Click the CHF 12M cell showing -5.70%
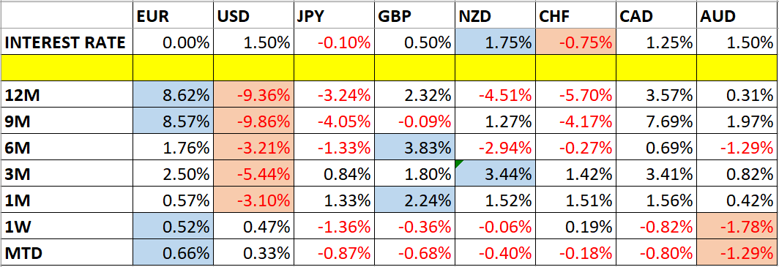Image resolution: width=779 pixels, height=267 pixels. point(575,94)
